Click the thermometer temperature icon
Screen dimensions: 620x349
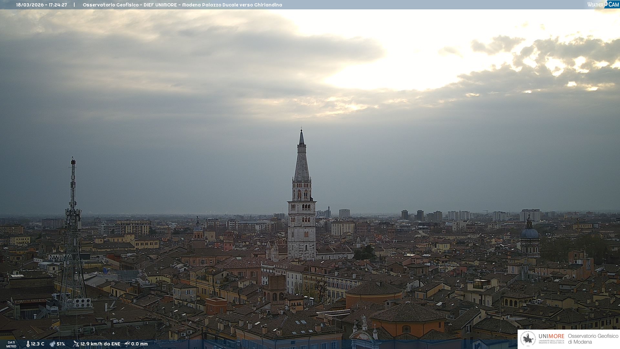tap(28, 344)
